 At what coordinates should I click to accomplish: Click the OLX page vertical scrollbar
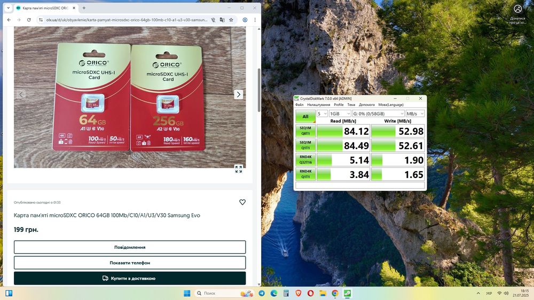[x=259, y=90]
